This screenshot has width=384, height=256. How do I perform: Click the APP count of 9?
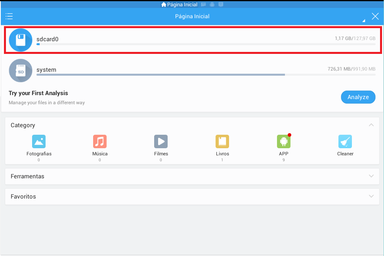[x=284, y=160]
